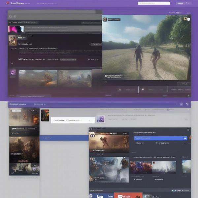Click the white search field in the top purple header

tap(154, 3)
